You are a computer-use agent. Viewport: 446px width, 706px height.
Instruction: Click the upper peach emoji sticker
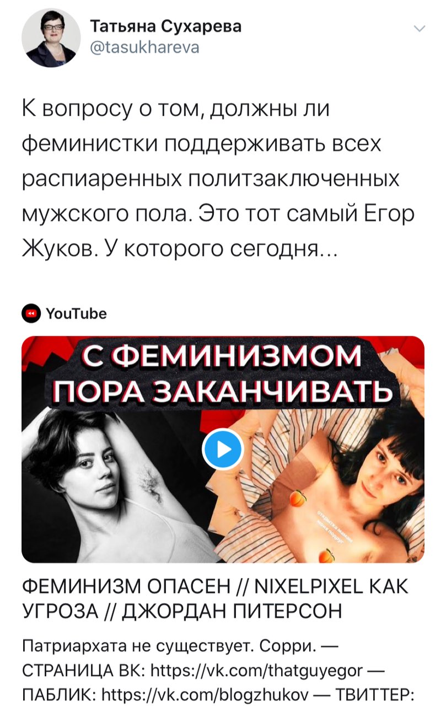[299, 500]
